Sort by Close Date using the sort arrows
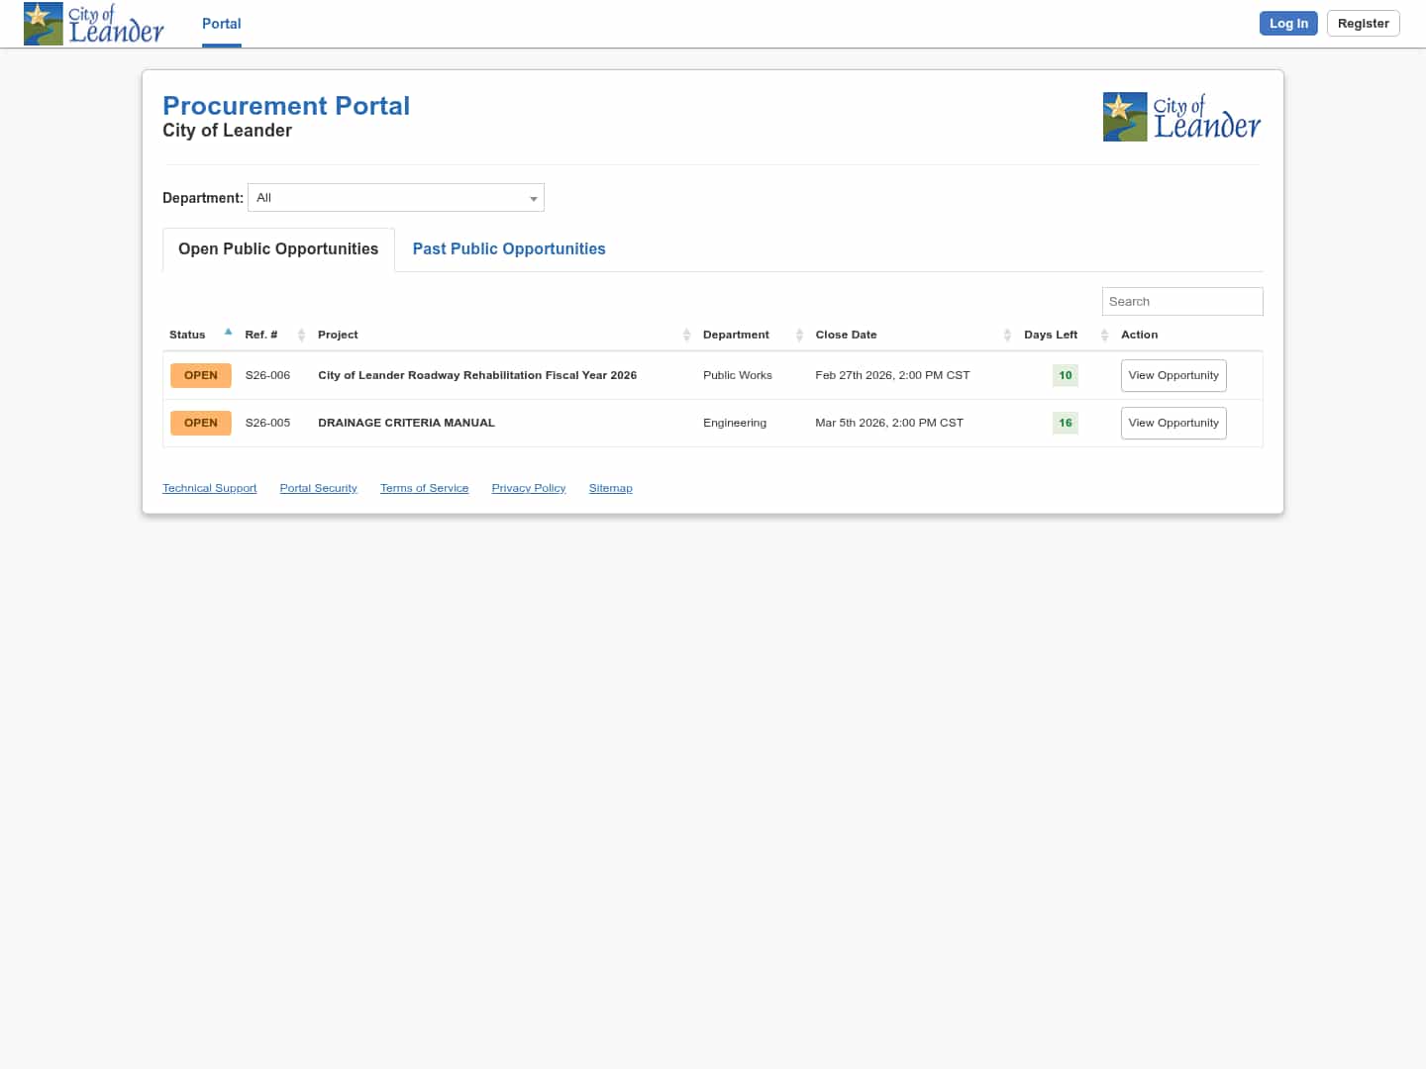Image resolution: width=1426 pixels, height=1069 pixels. point(1007,335)
